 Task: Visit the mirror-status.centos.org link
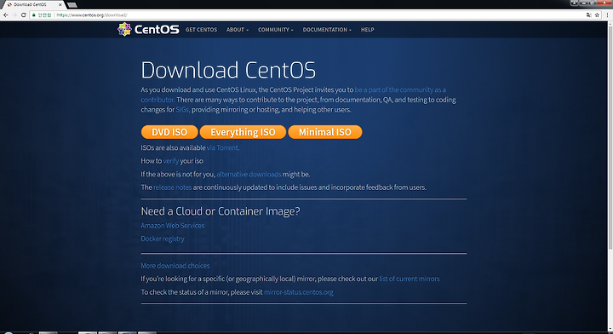(x=299, y=292)
